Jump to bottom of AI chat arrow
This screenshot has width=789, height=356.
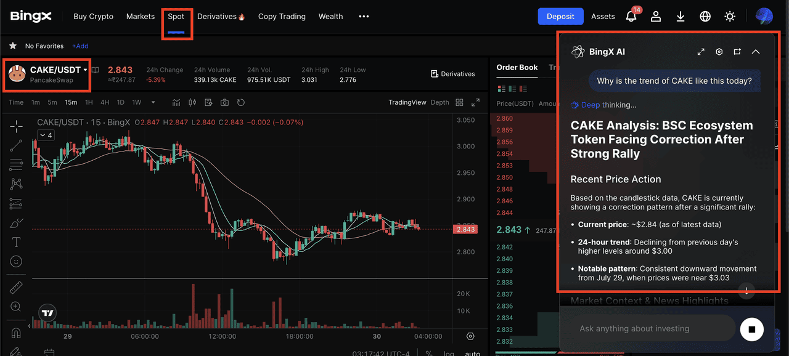pyautogui.click(x=746, y=291)
